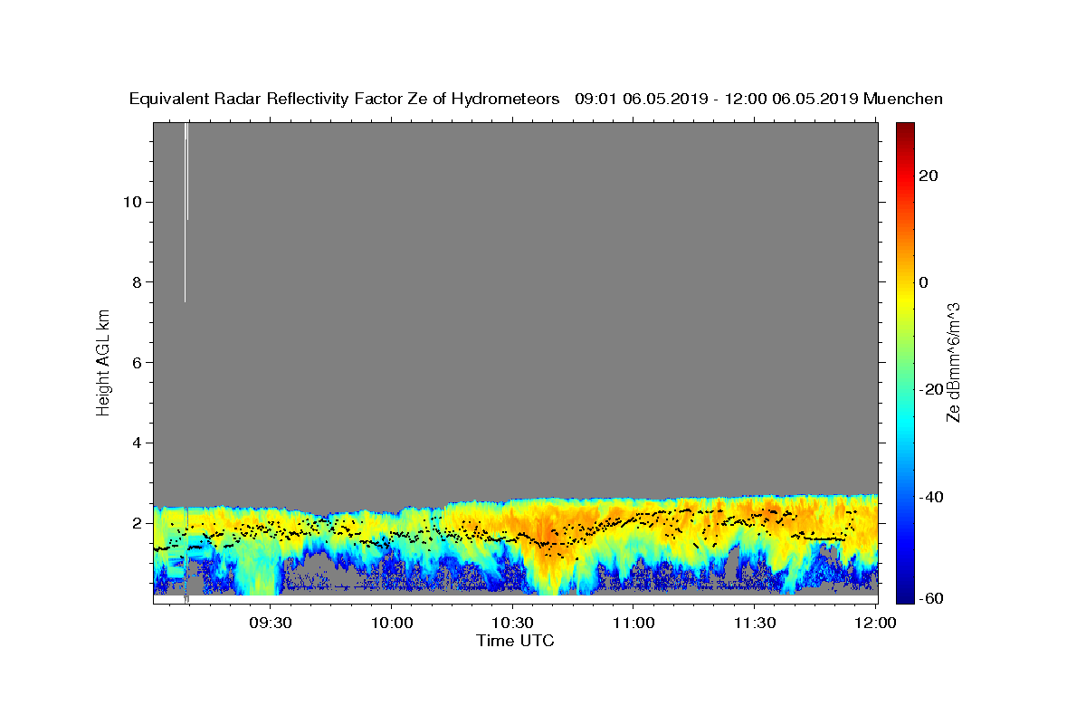Click the '12:00' time tick label
This screenshot has width=1086, height=724.
875,624
